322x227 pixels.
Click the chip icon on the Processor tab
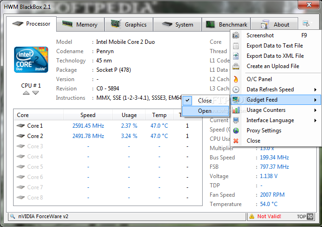(x=18, y=24)
